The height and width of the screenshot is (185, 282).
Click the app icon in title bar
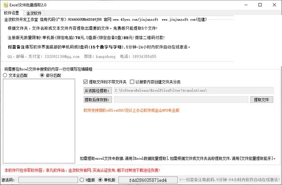6,5
